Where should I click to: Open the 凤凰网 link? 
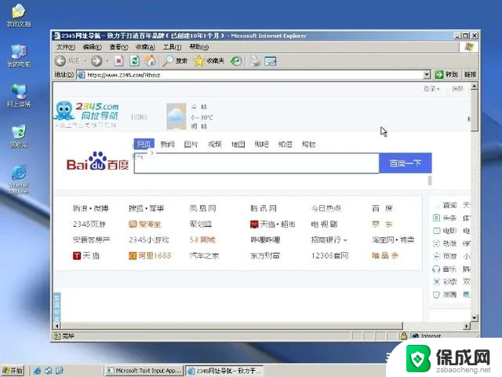pyautogui.click(x=203, y=208)
